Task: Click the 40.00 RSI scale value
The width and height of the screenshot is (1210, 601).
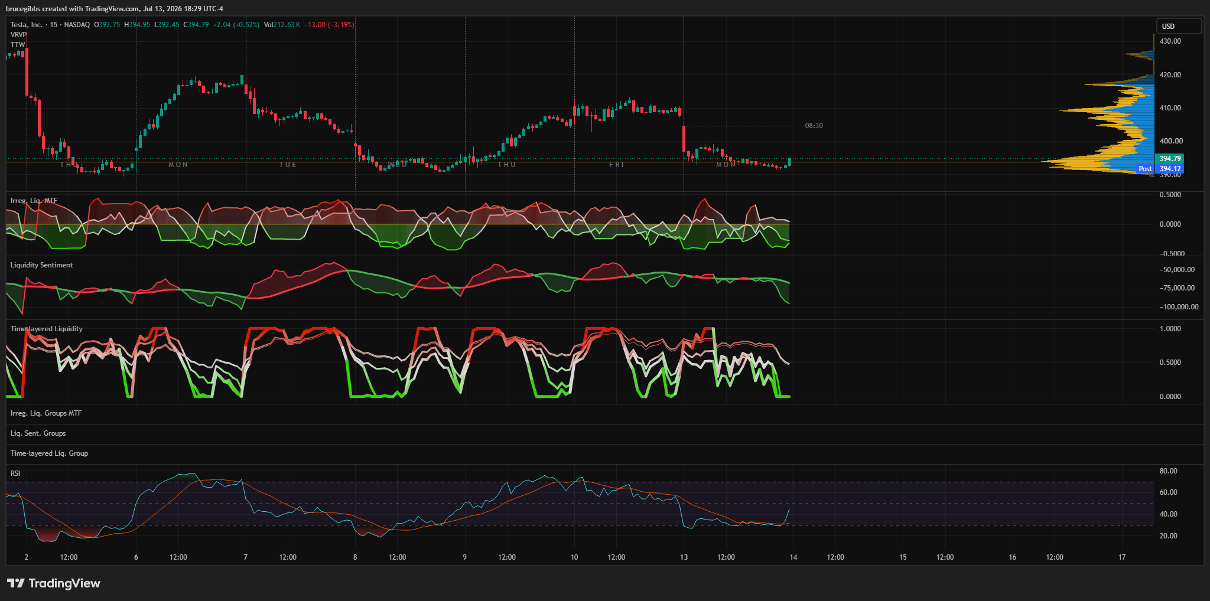Action: pos(1168,514)
